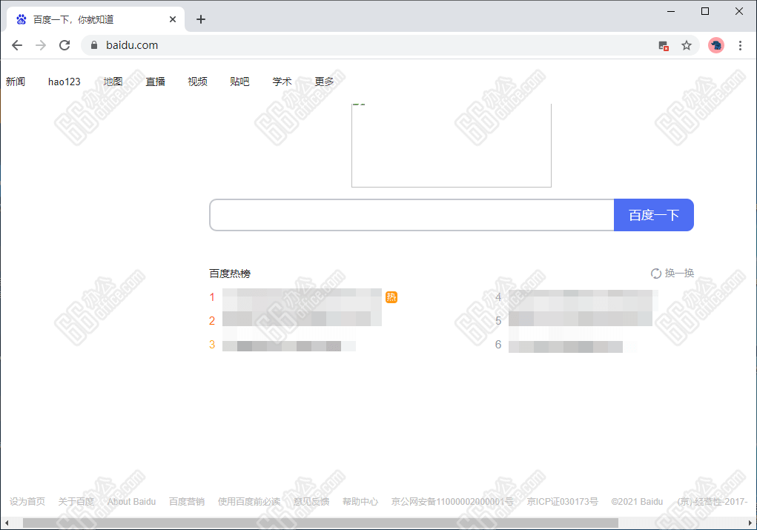757x530 pixels.
Task: Click the ©2021 Baidu footer text
Action: pos(637,502)
